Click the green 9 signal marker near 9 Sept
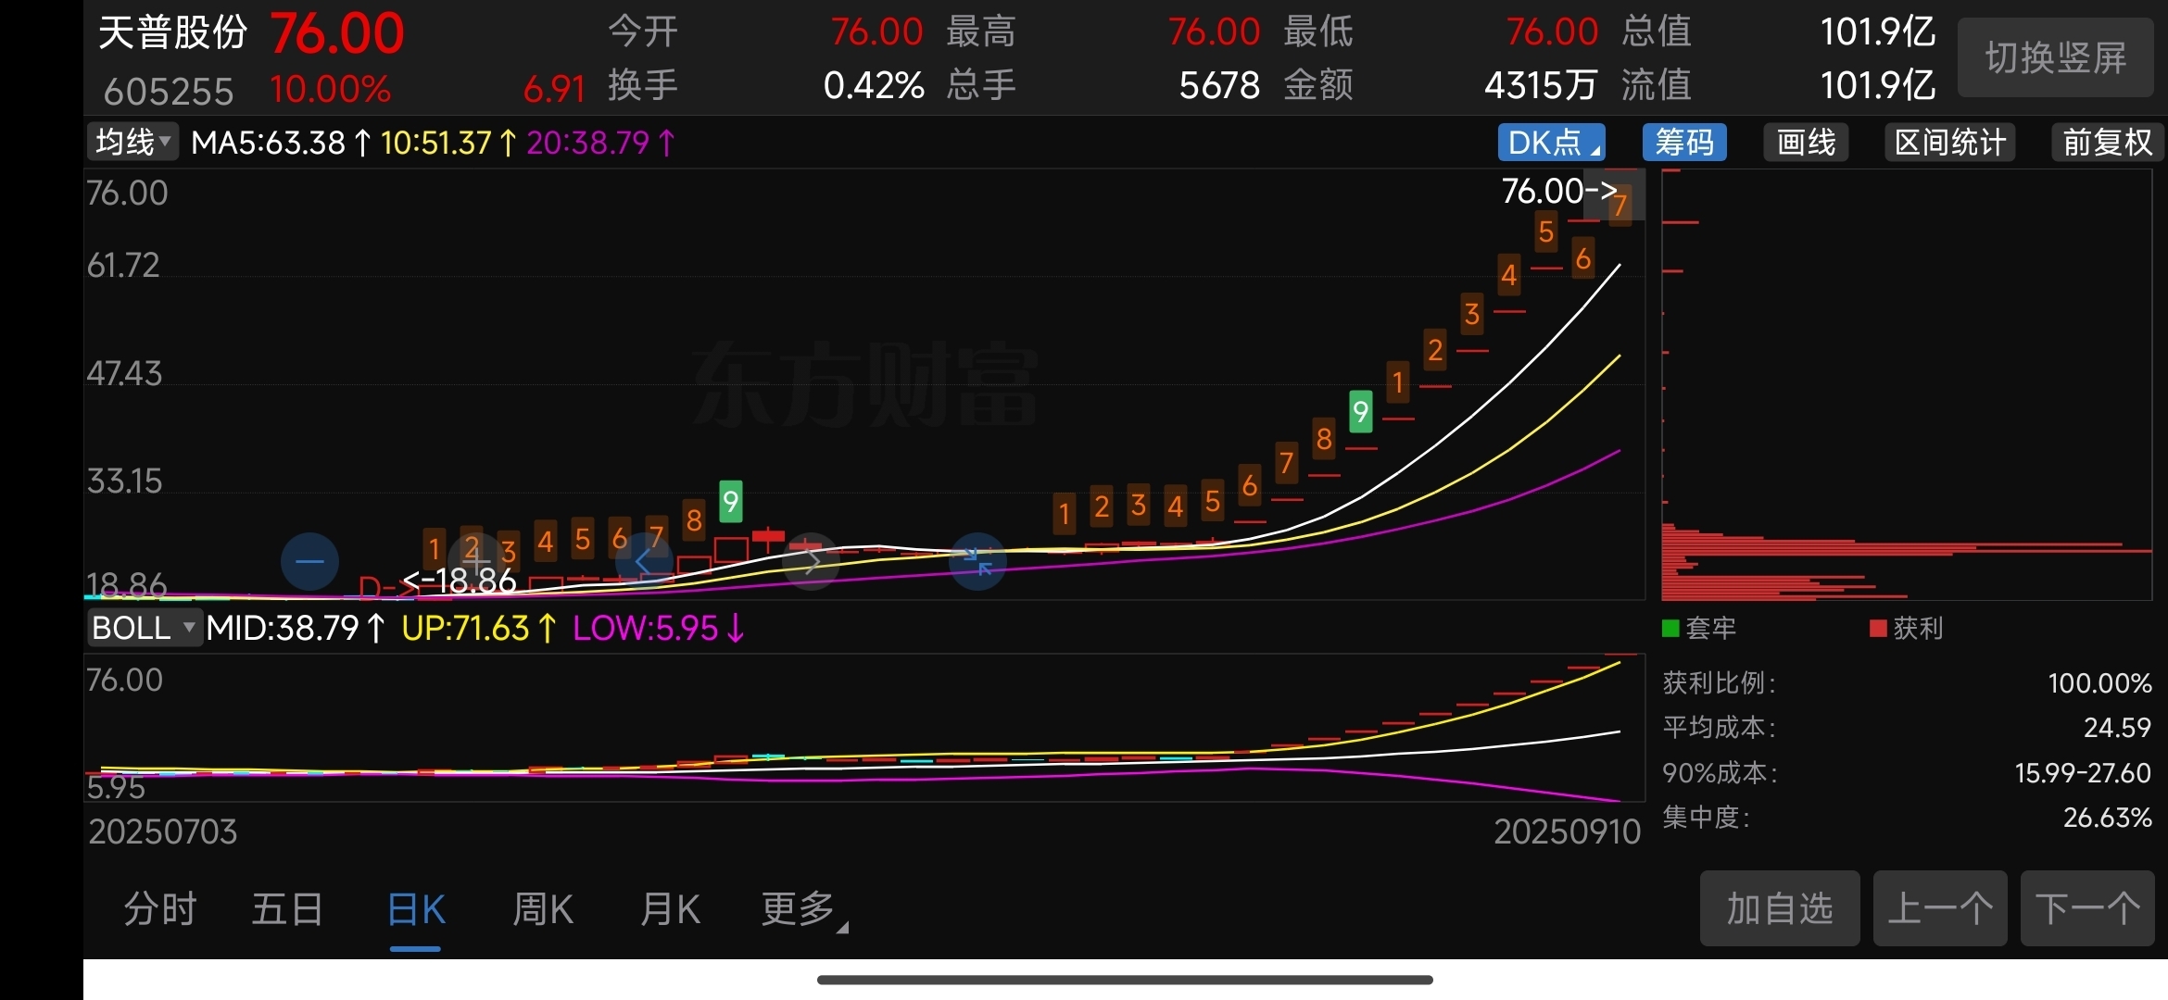The image size is (2168, 1000). click(1360, 411)
